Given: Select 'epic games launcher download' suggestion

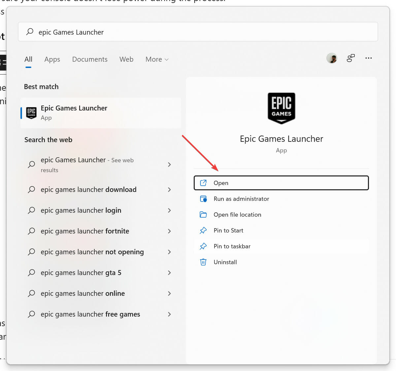Looking at the screenshot, I should pos(101,190).
